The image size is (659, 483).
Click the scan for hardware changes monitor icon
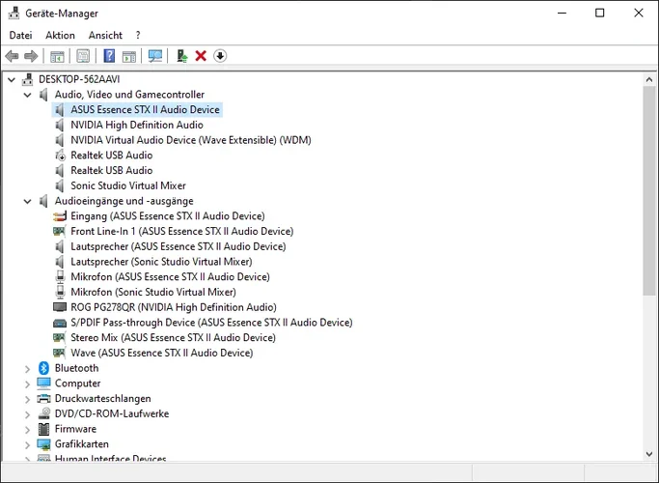154,56
